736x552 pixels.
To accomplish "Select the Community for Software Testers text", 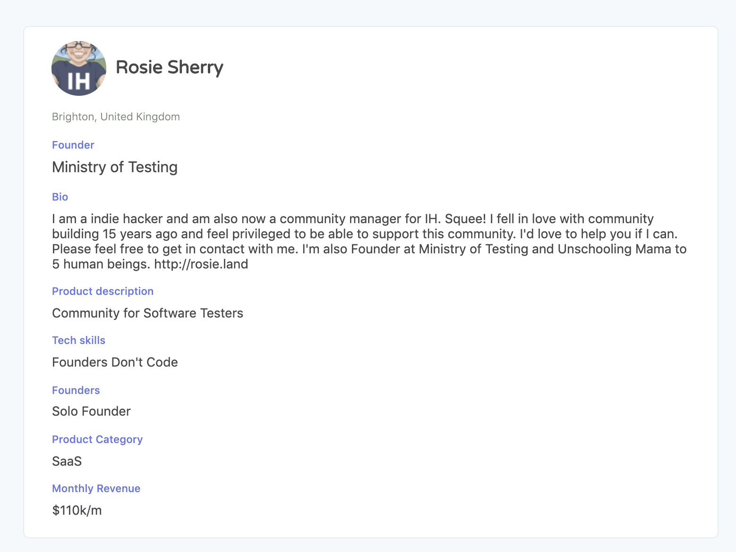I will [x=147, y=313].
